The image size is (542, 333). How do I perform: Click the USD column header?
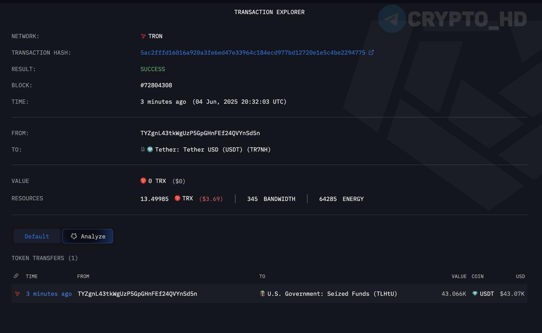(x=520, y=276)
